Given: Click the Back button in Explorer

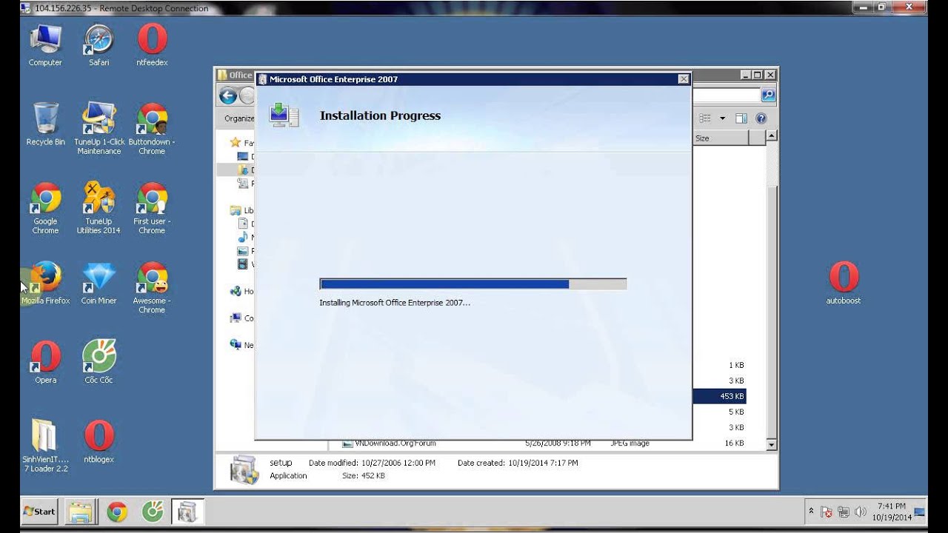Looking at the screenshot, I should [x=228, y=95].
